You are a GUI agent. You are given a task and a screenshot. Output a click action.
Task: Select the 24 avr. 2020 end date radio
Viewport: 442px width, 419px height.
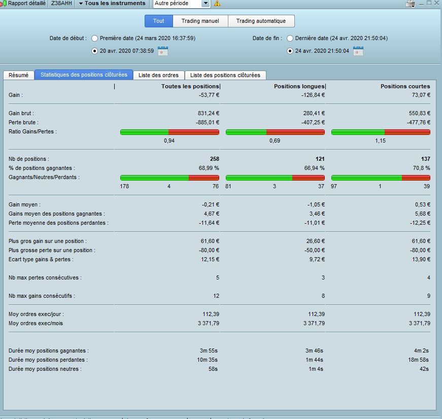290,51
